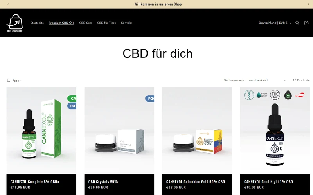Click the medical snake-staff seal badge
The width and height of the screenshot is (313, 195).
249,95
